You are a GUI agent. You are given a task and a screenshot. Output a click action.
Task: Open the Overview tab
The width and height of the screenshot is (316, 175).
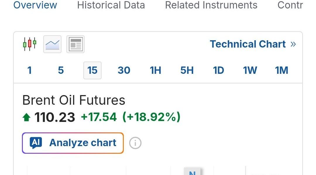[35, 5]
